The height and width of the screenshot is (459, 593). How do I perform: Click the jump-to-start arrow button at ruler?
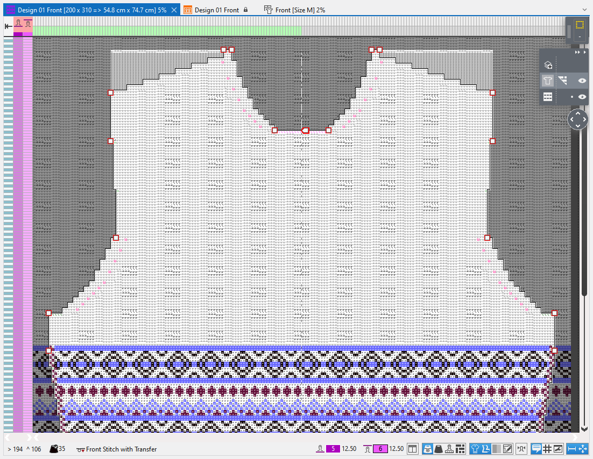(x=8, y=26)
